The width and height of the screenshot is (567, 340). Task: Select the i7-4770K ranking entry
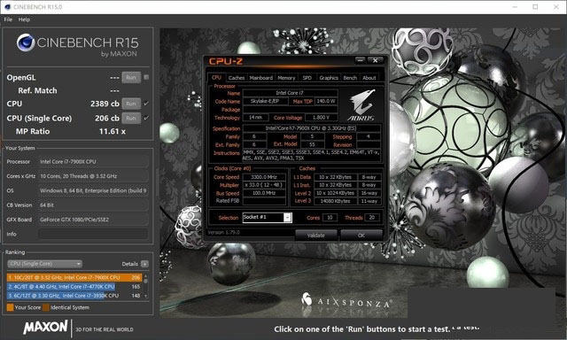coord(74,287)
